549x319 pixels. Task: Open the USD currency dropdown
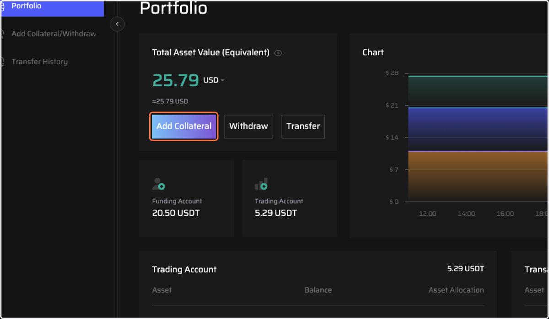pos(214,80)
